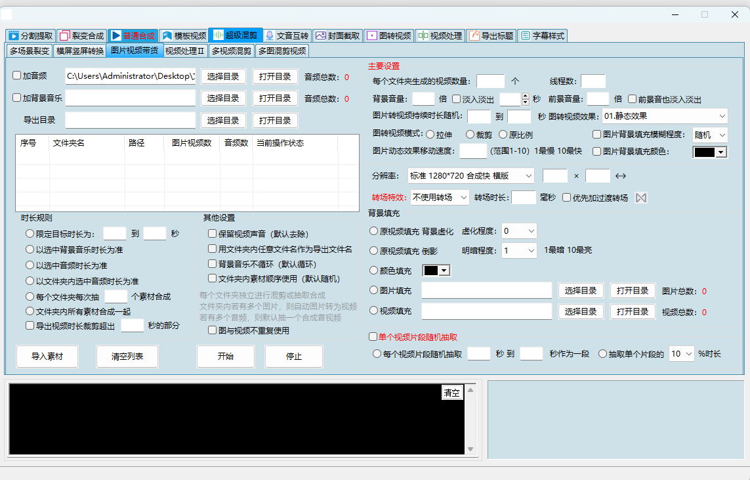This screenshot has height=480, width=750.
Task: Click the 裂变合成 icon tab
Action: point(64,35)
